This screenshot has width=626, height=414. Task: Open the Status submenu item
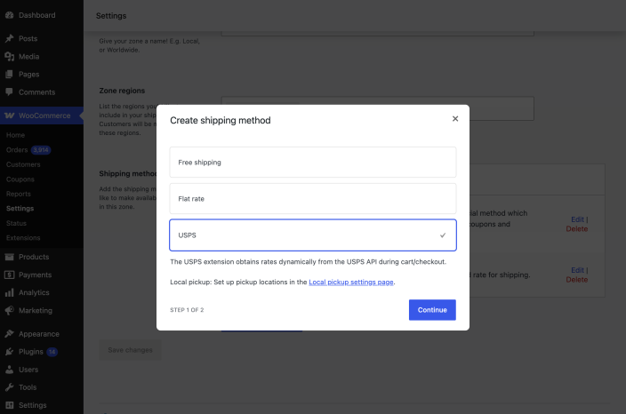(16, 223)
